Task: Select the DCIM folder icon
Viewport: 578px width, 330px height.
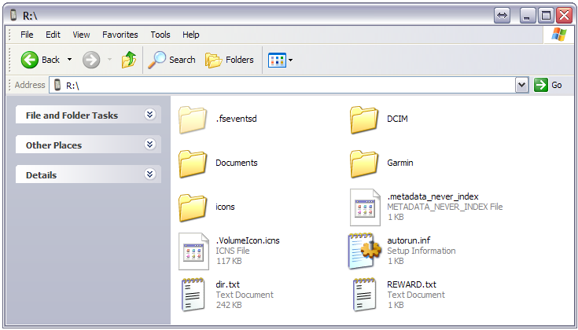Action: 364,119
